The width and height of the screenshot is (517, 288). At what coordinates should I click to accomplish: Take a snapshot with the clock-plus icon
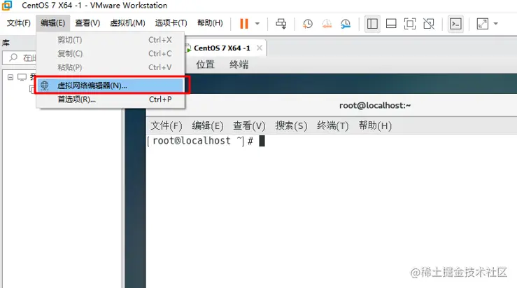pos(307,24)
